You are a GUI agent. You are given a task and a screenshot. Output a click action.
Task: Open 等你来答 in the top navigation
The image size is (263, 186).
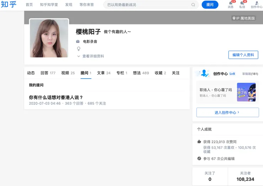pyautogui.click(x=87, y=5)
